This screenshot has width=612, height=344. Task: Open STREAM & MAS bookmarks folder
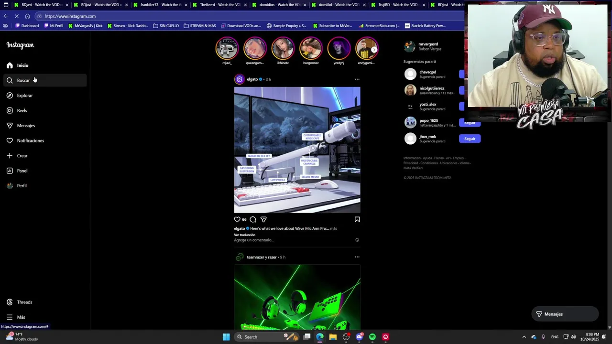tap(199, 26)
